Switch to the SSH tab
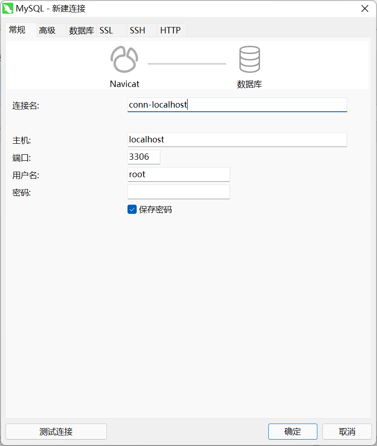Image resolution: width=377 pixels, height=446 pixels. click(142, 30)
